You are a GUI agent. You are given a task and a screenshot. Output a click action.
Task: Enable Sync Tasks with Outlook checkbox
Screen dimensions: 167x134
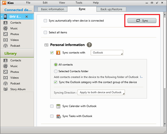coord(52,116)
